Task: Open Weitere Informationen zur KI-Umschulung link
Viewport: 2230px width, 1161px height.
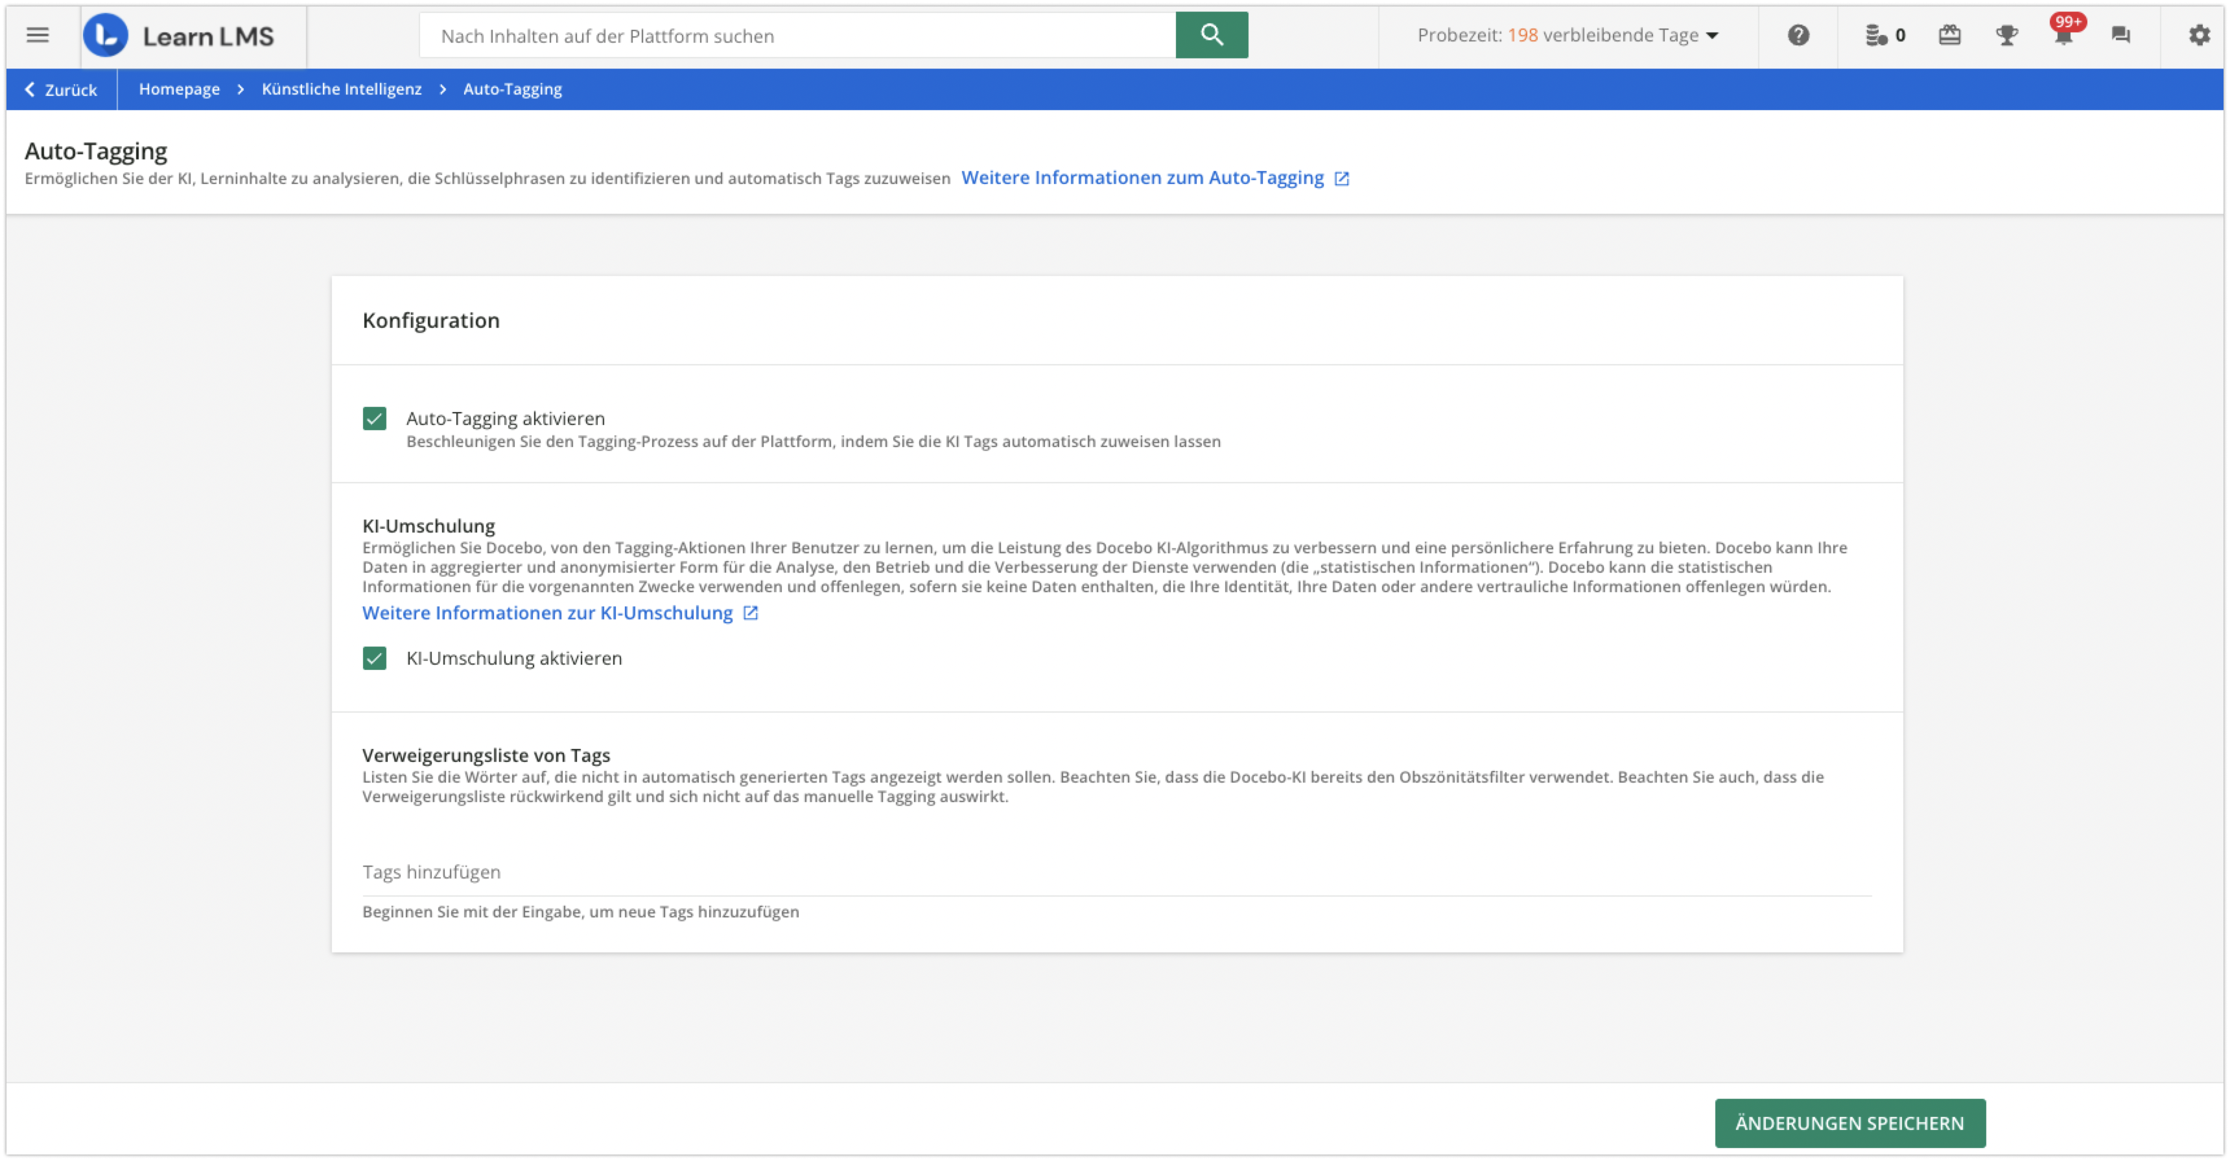Action: click(547, 614)
